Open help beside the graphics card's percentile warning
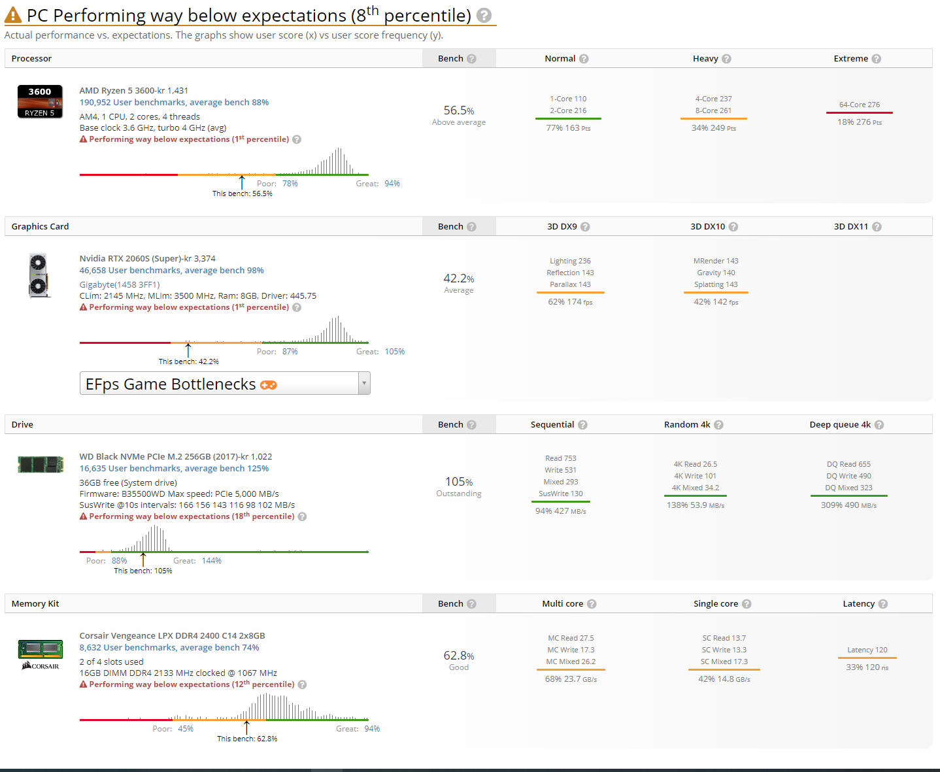The height and width of the screenshot is (772, 940). click(x=297, y=307)
